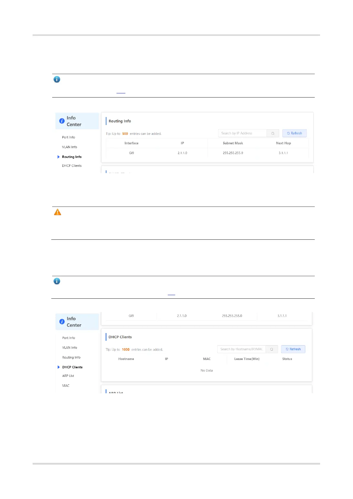This screenshot has height=499, width=353.
Task: Click the orange warning triangle icon
Action: point(57,212)
